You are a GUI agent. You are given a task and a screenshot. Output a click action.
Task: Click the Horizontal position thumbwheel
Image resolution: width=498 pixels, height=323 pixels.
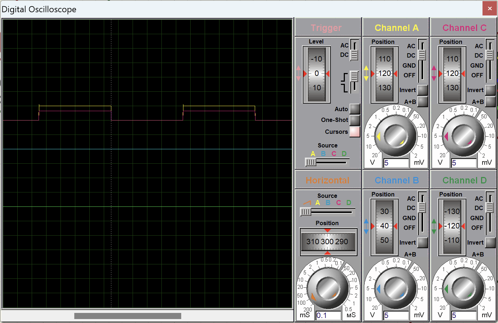pyautogui.click(x=328, y=242)
